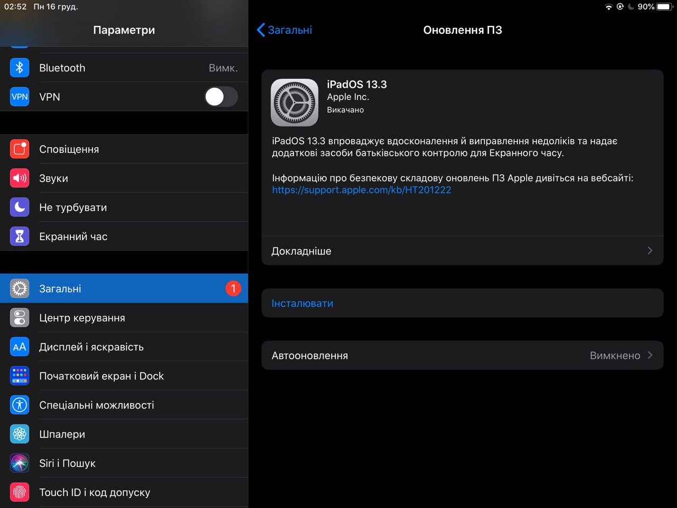Screen dimensions: 677x508
Task: Tap the Дисплей і яскравість AA icon
Action: [x=20, y=347]
